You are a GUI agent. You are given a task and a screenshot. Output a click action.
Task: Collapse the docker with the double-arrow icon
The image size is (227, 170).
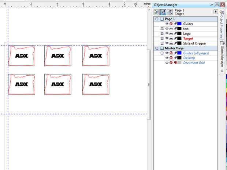pos(212,5)
